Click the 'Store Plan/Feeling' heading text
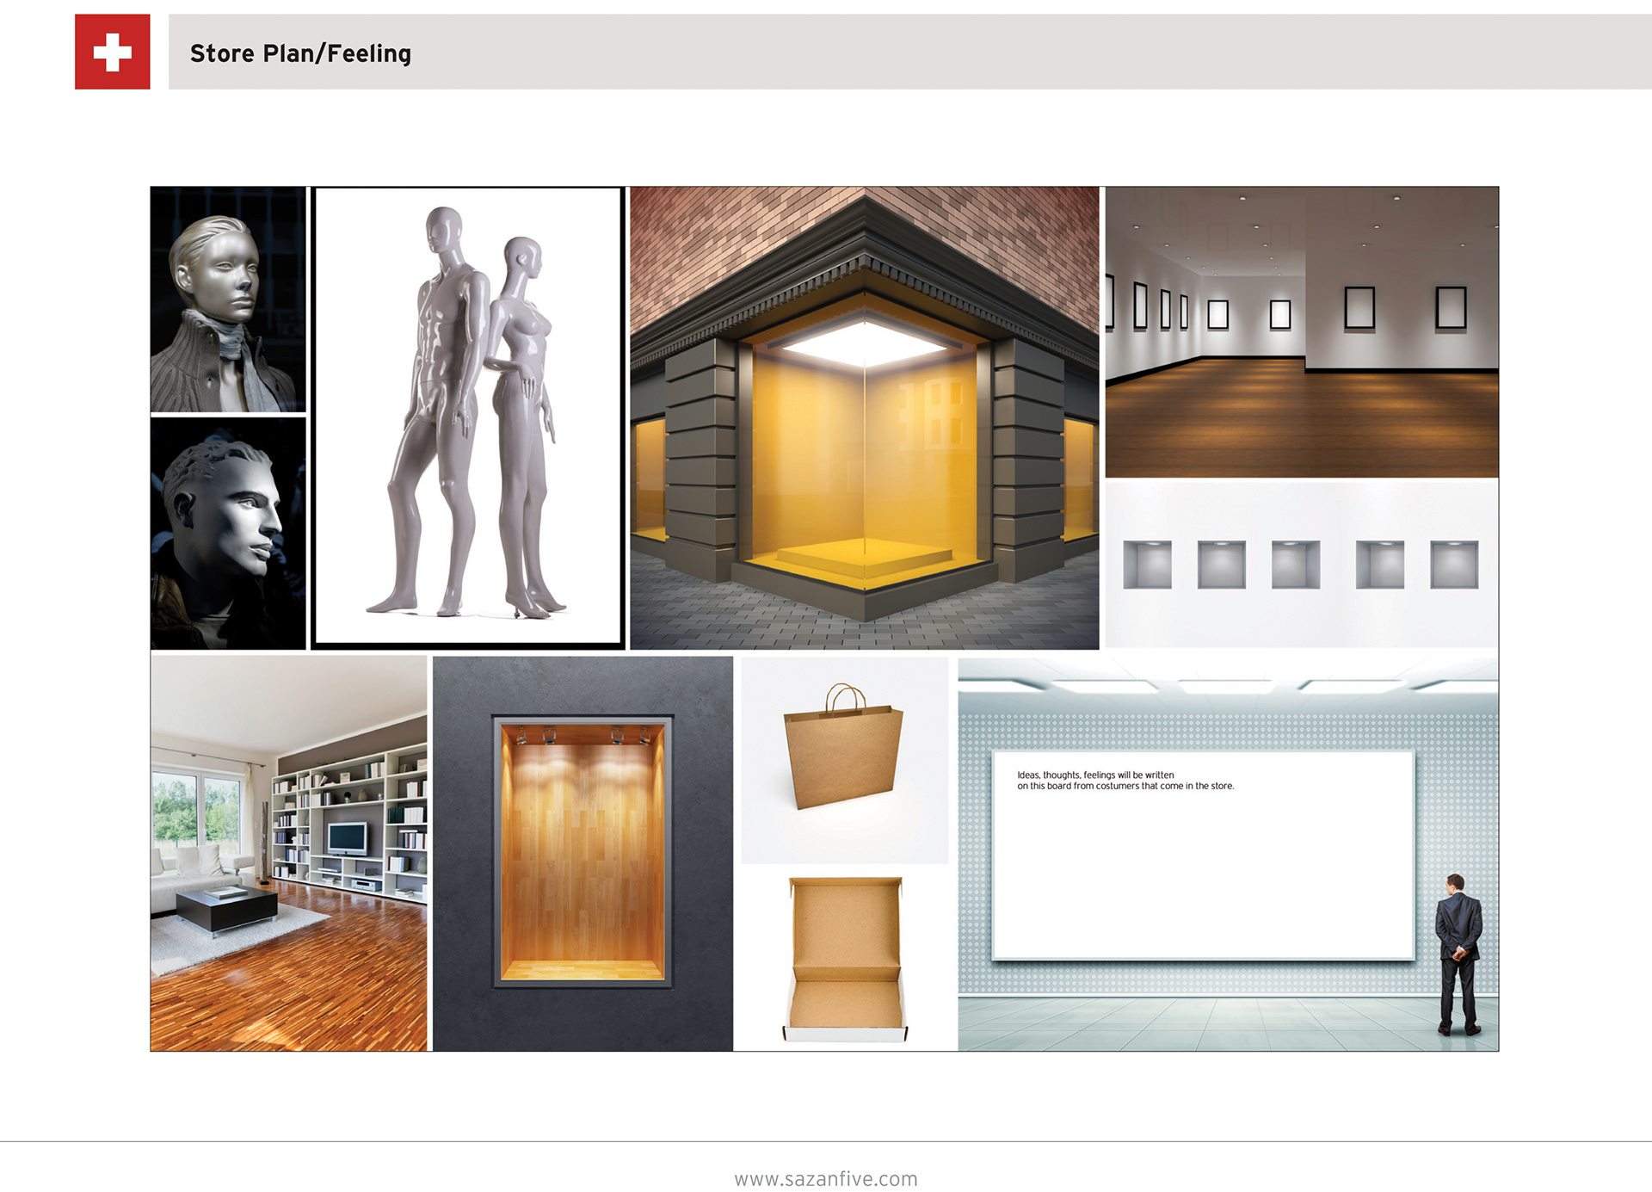The width and height of the screenshot is (1652, 1192). pyautogui.click(x=300, y=53)
